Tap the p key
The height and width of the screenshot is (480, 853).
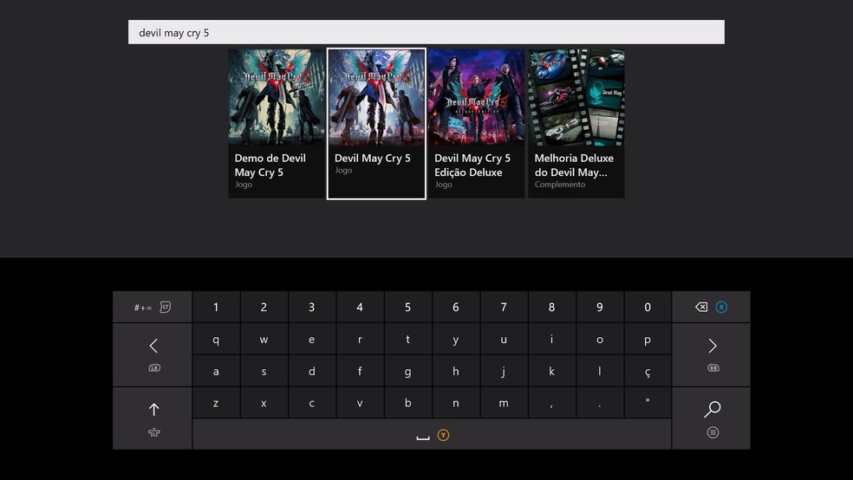coord(648,340)
